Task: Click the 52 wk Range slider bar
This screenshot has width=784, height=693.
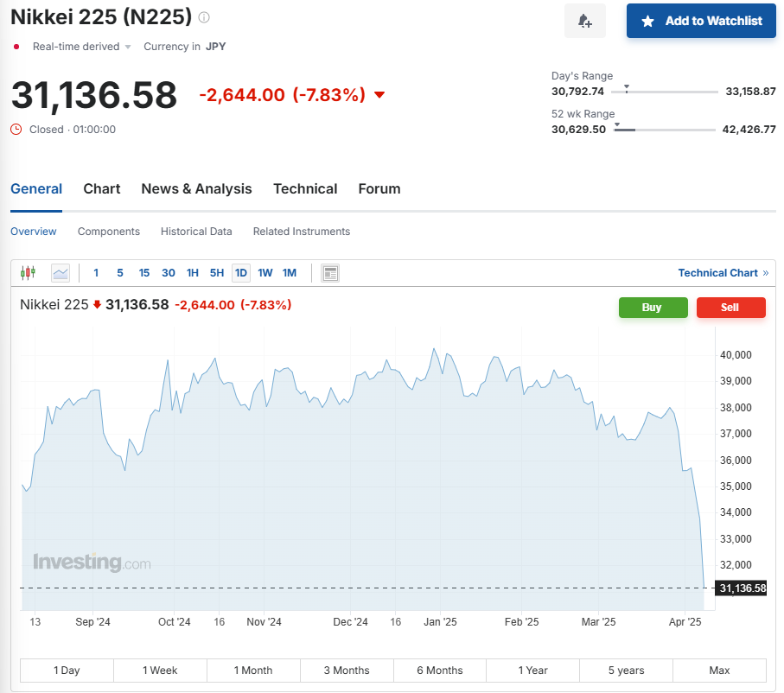Action: point(665,130)
